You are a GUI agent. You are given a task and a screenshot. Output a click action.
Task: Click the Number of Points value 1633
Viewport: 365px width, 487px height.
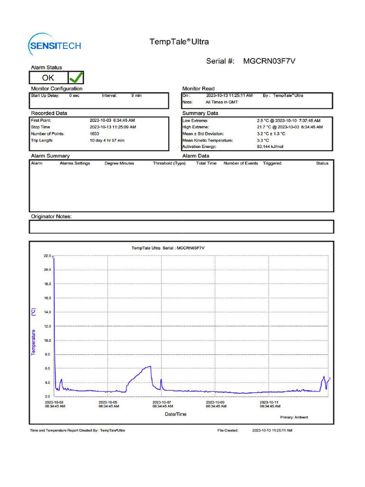point(95,134)
